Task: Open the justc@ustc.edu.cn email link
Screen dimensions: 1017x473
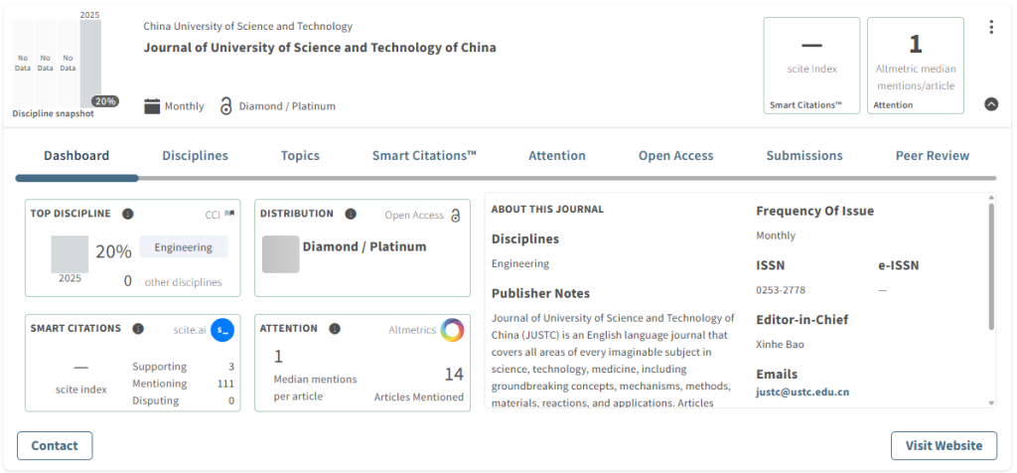Action: pos(802,392)
